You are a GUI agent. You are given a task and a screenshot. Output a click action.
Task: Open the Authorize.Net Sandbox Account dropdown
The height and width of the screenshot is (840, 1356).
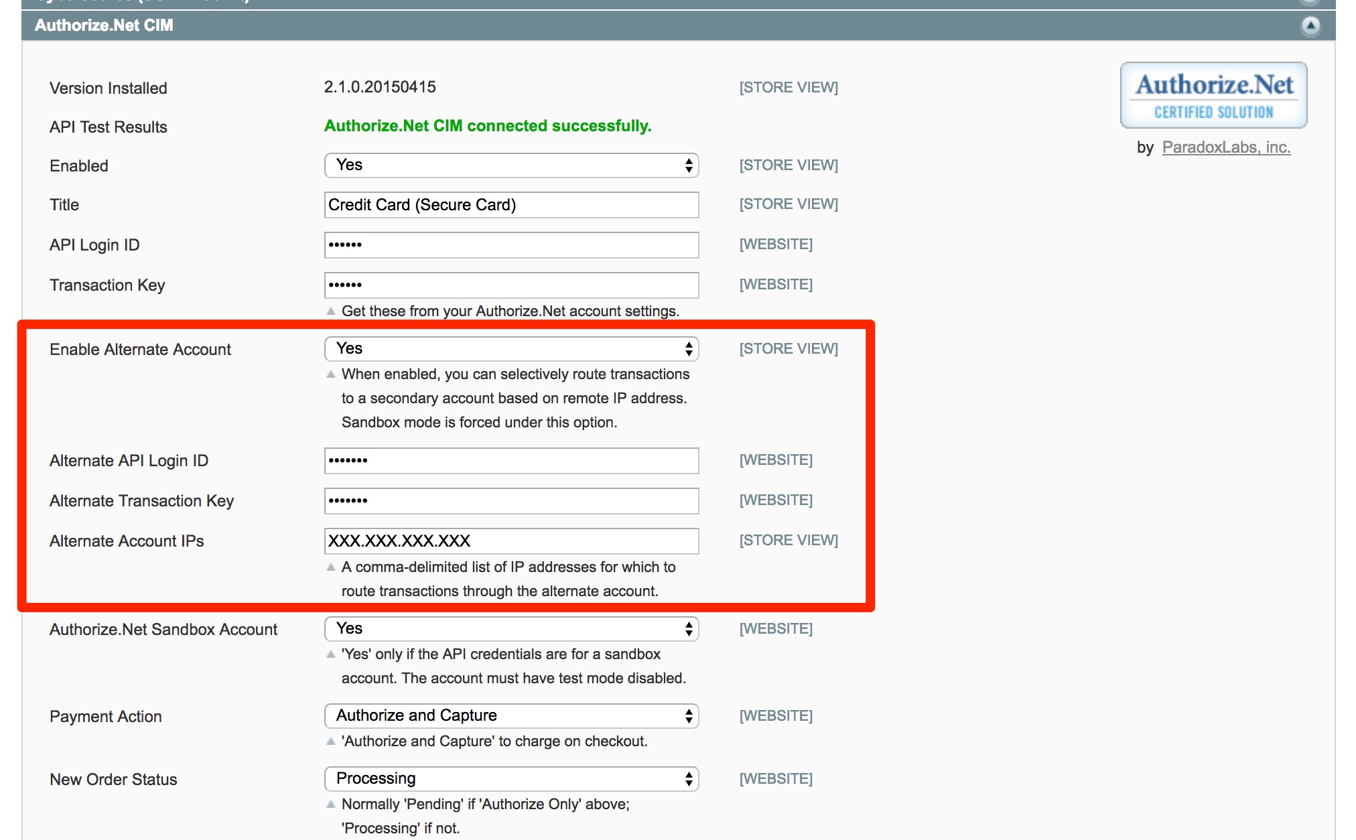[511, 629]
